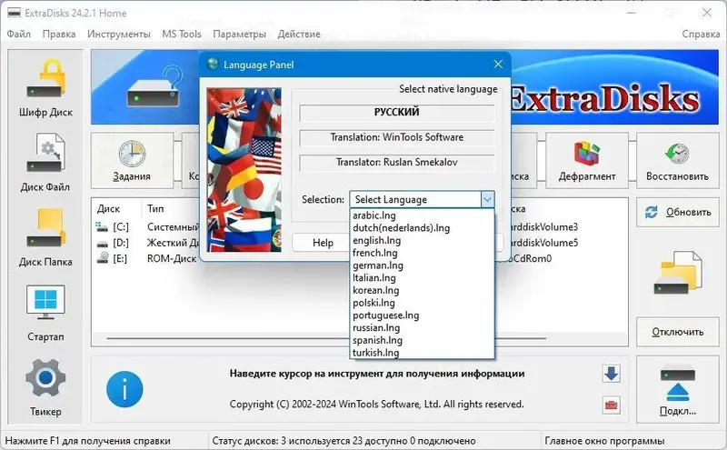Choose polski.lng from the language list

[422, 303]
